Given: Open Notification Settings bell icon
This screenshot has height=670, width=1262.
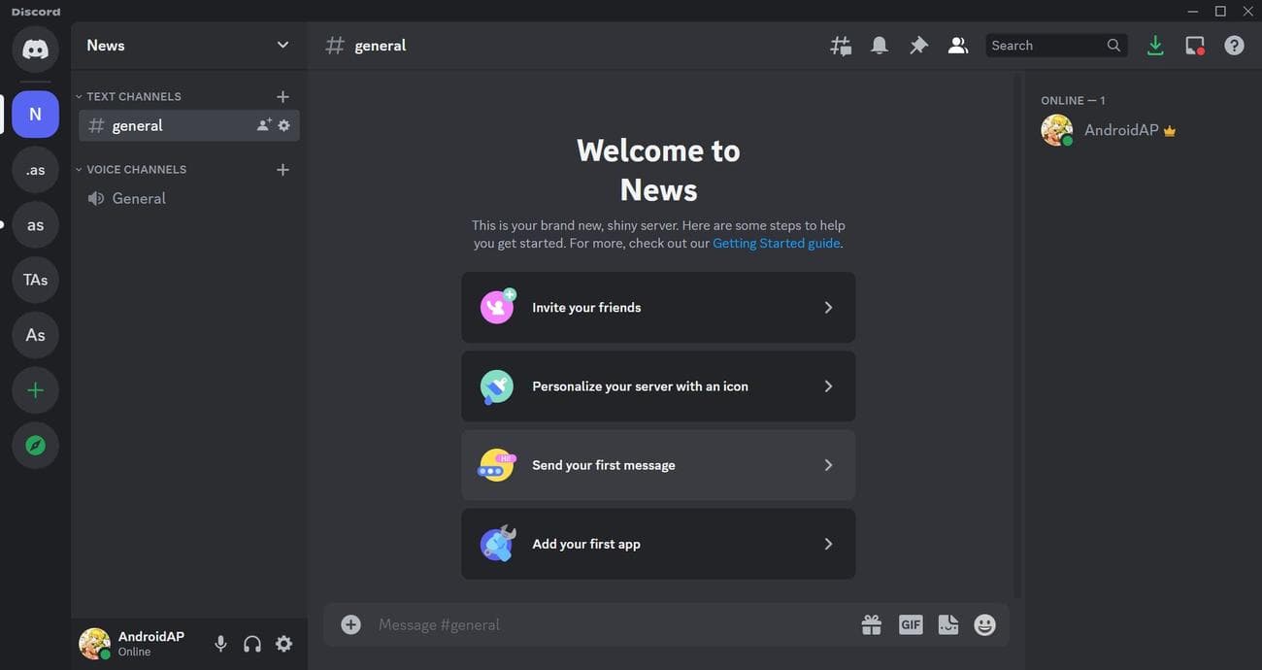Looking at the screenshot, I should [x=880, y=46].
